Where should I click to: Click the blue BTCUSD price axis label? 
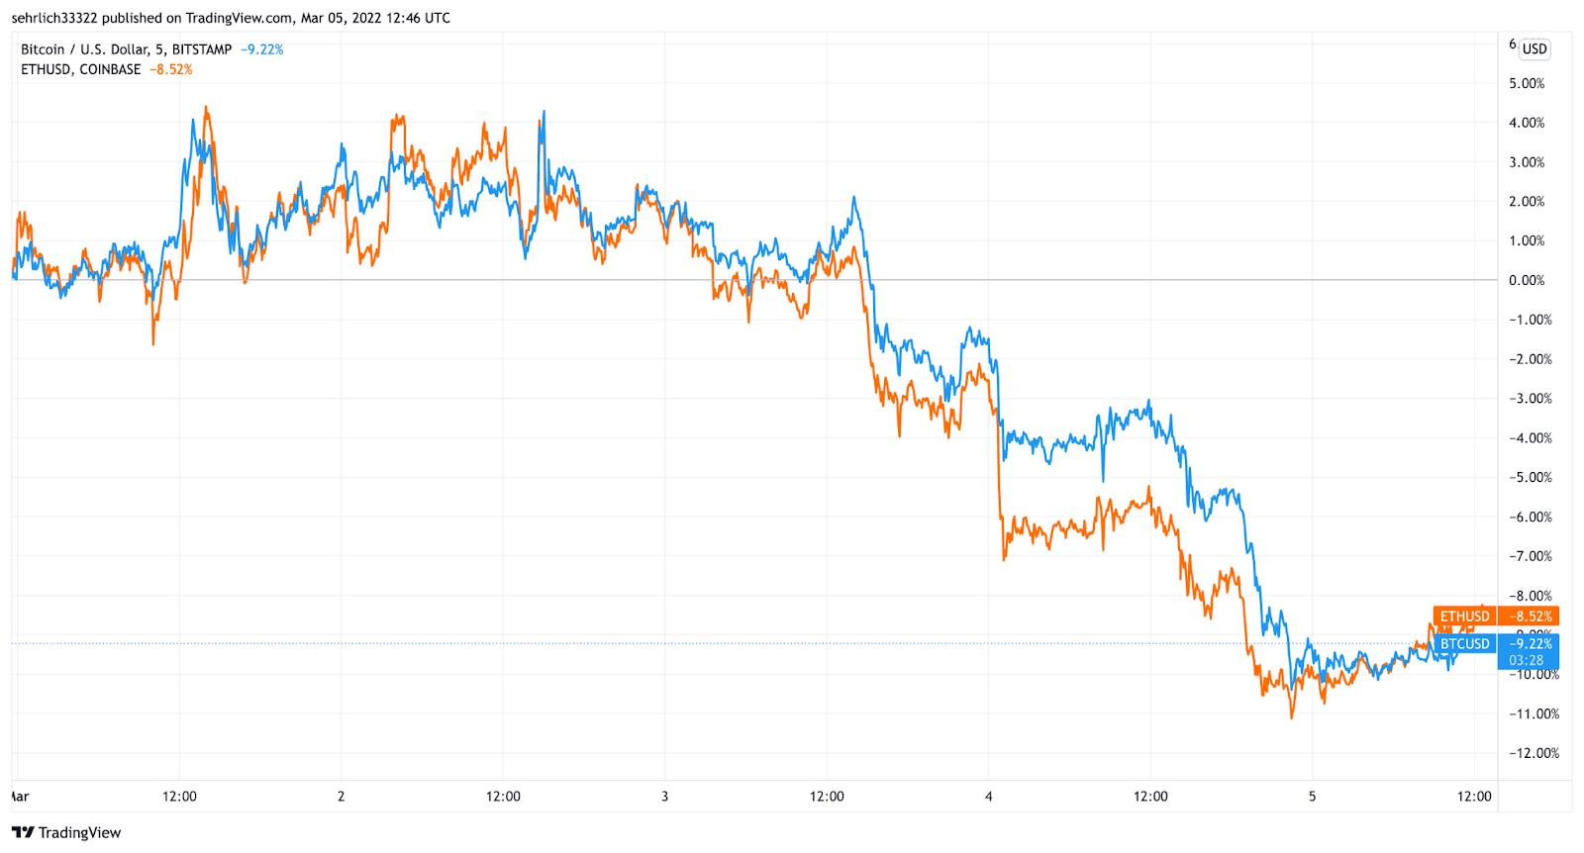pyautogui.click(x=1464, y=644)
